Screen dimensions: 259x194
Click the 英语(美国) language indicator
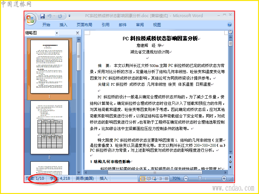(x=85, y=178)
